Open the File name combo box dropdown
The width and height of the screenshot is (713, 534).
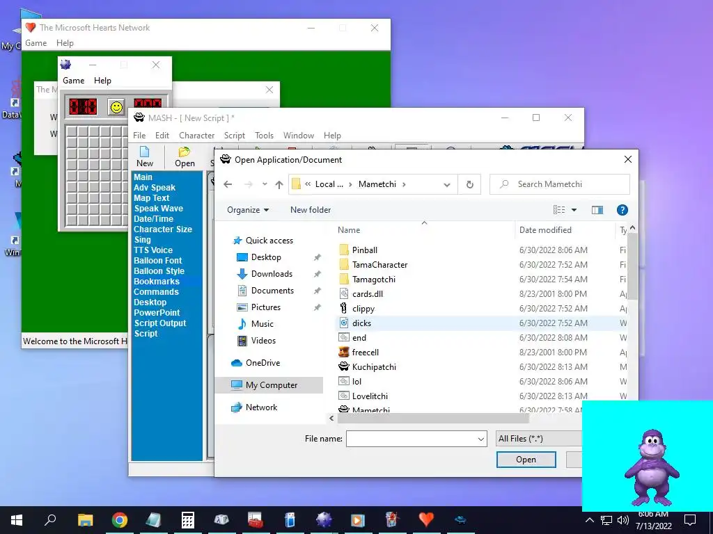(x=480, y=439)
